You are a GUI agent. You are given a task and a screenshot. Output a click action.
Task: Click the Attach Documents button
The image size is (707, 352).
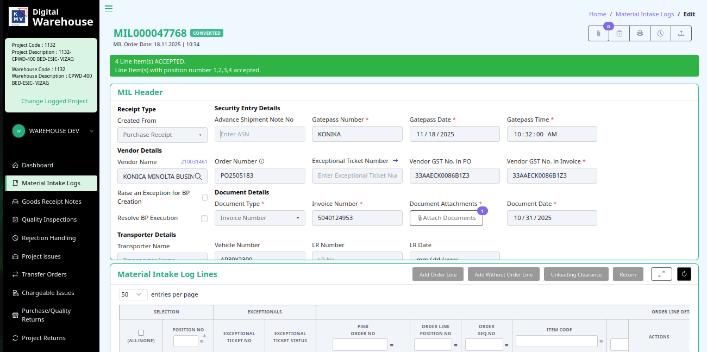pos(446,218)
